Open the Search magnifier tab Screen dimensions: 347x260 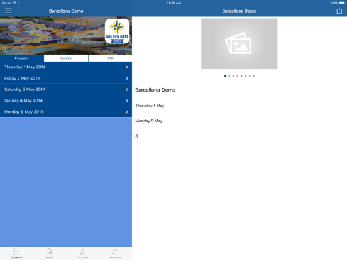point(50,253)
